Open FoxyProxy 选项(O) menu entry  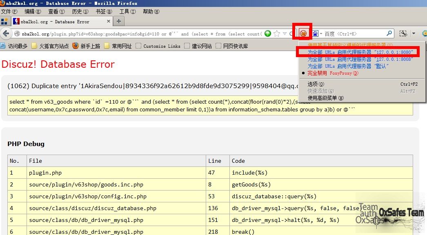point(316,84)
